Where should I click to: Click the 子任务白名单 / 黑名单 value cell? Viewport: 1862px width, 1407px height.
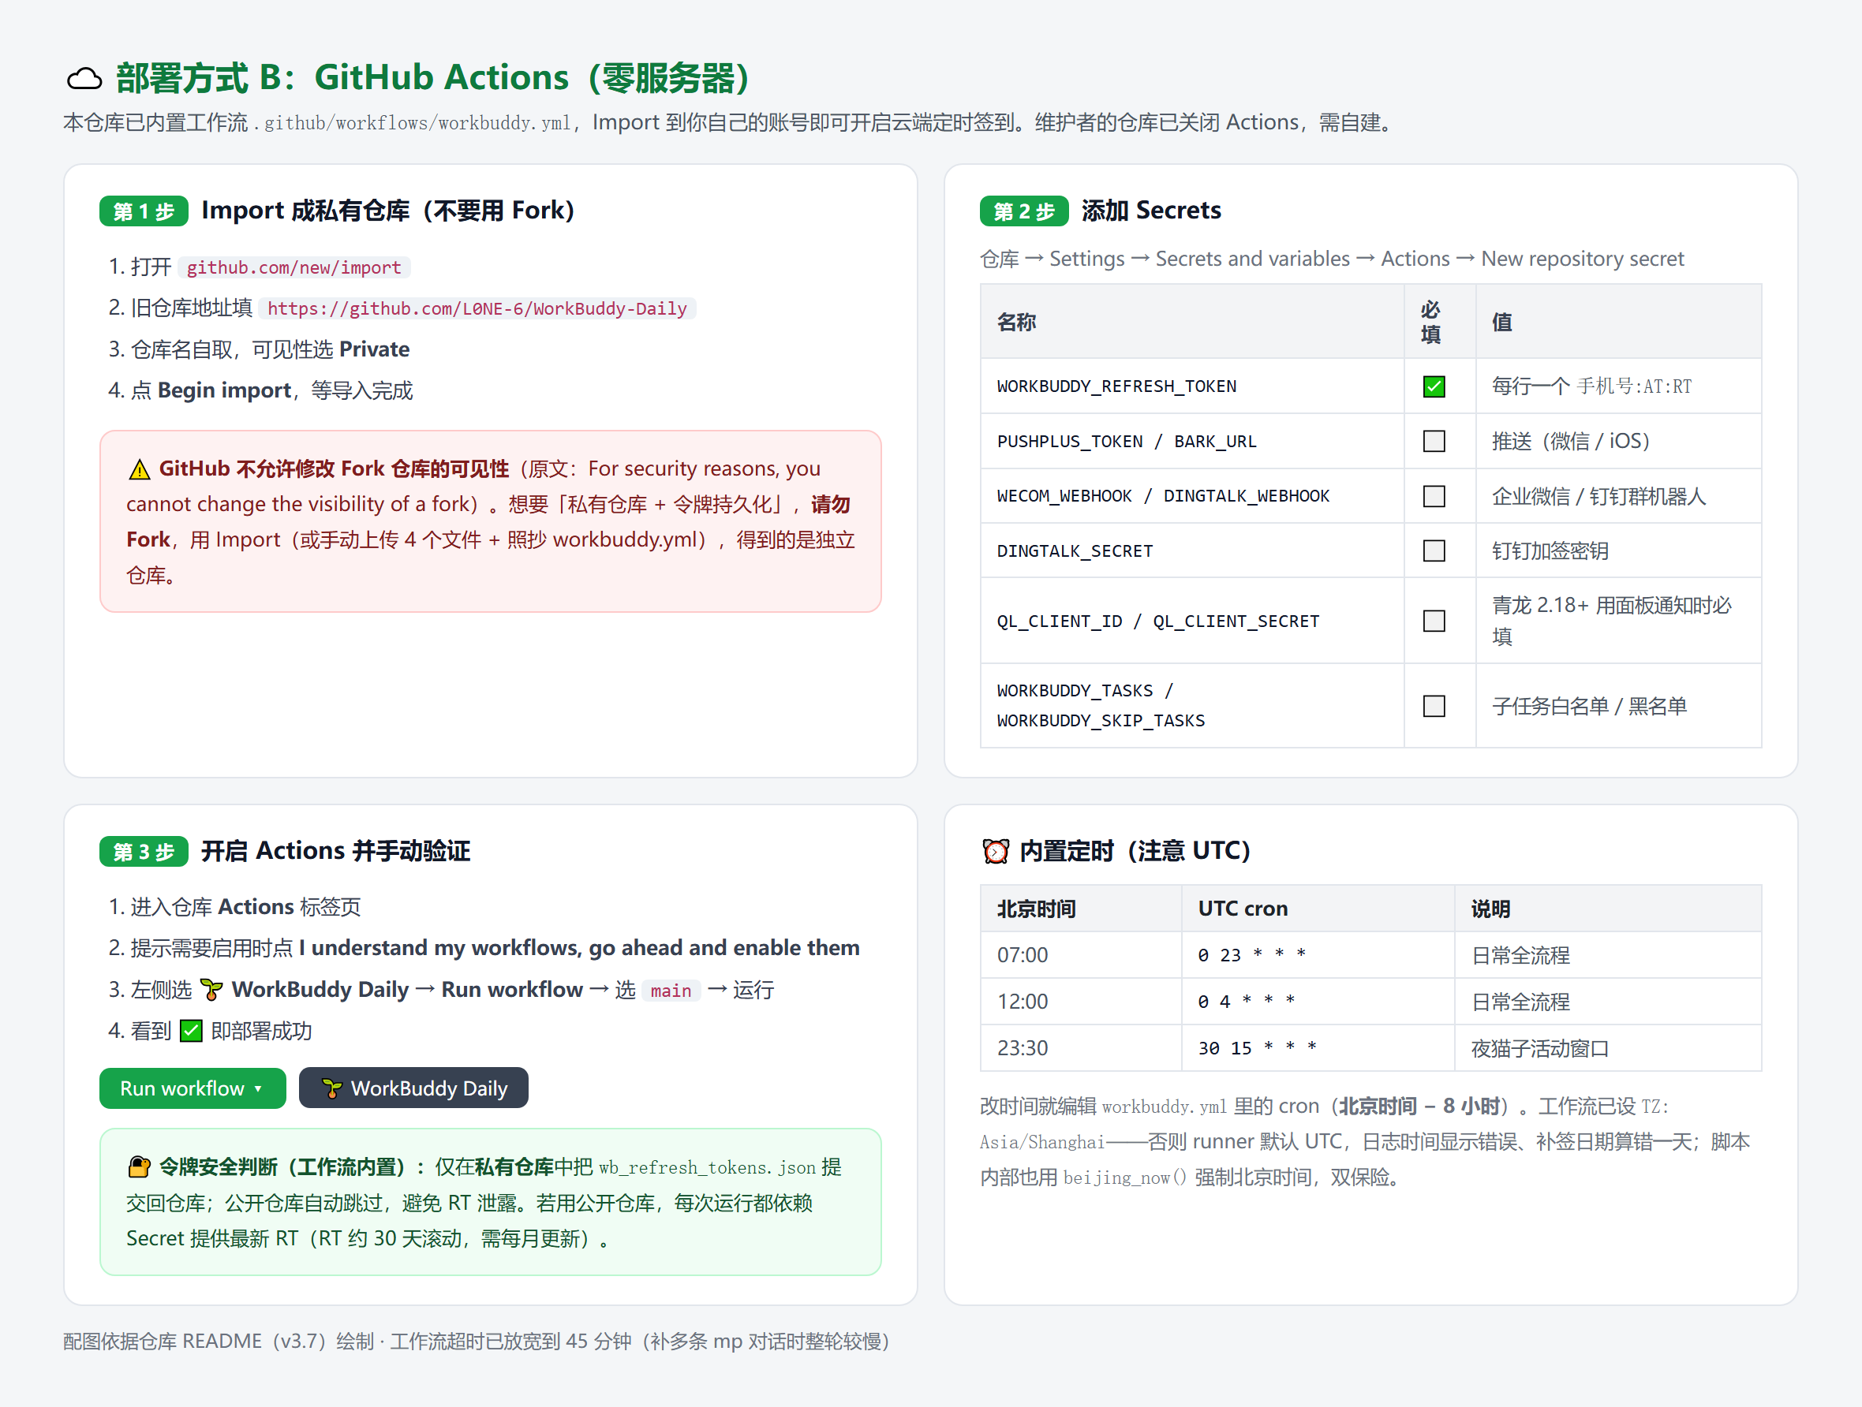click(x=1618, y=706)
